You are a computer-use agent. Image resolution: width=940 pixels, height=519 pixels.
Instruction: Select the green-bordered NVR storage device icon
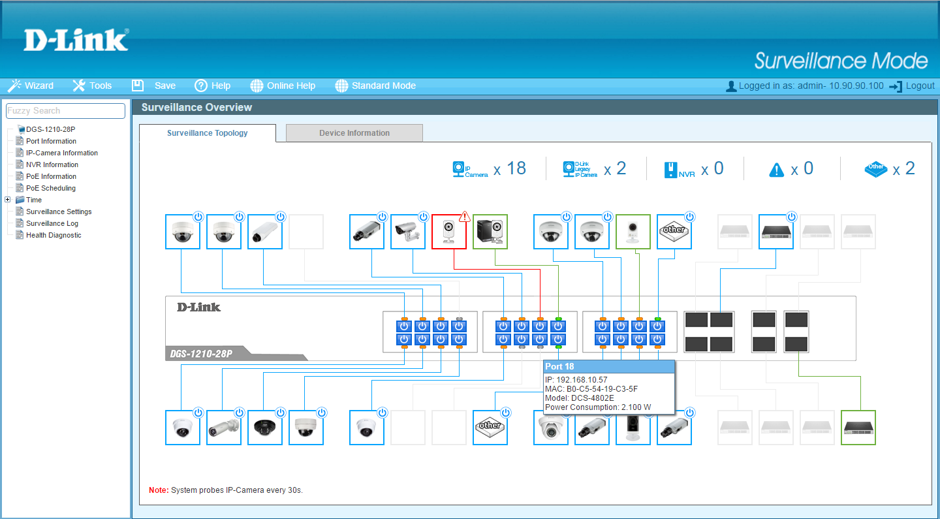tap(490, 232)
